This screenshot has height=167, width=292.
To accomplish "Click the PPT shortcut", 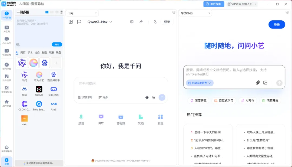I will [x=101, y=120].
